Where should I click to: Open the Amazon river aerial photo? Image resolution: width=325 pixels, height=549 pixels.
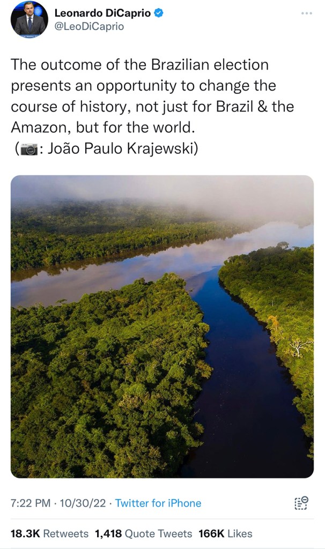(162, 327)
